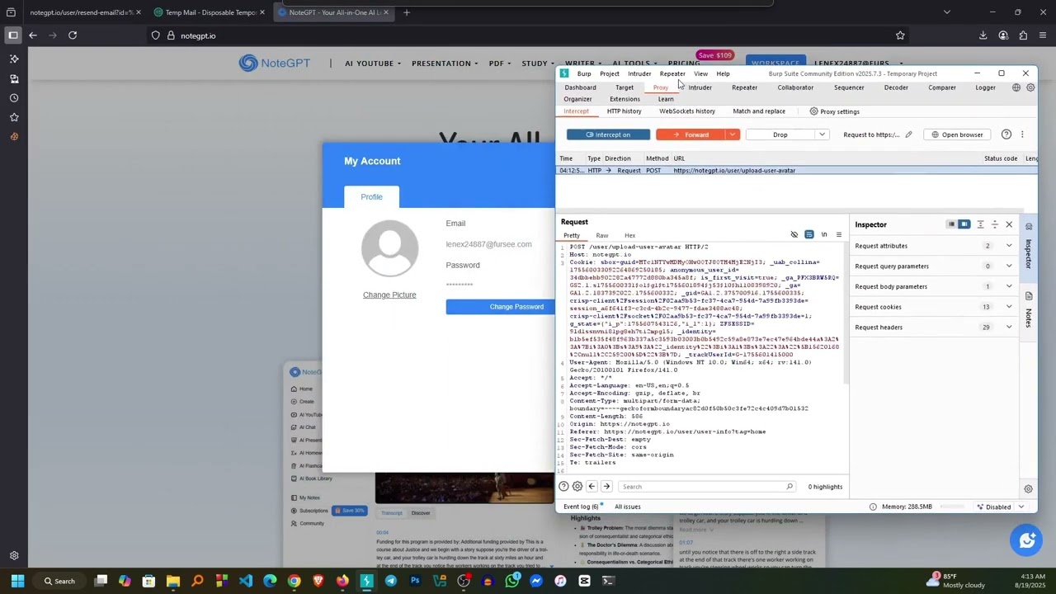Forward the intercepted request
This screenshot has height=594, width=1056.
[691, 134]
